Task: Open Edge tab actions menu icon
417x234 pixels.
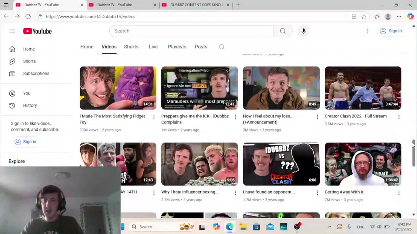Action: pyautogui.click(x=6, y=5)
